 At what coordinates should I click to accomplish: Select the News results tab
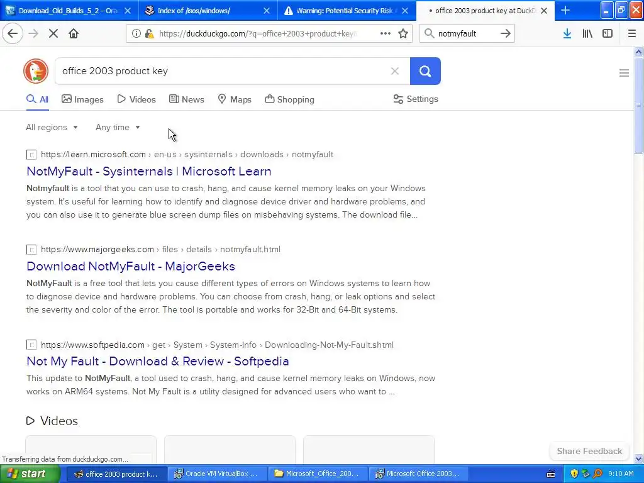(186, 99)
